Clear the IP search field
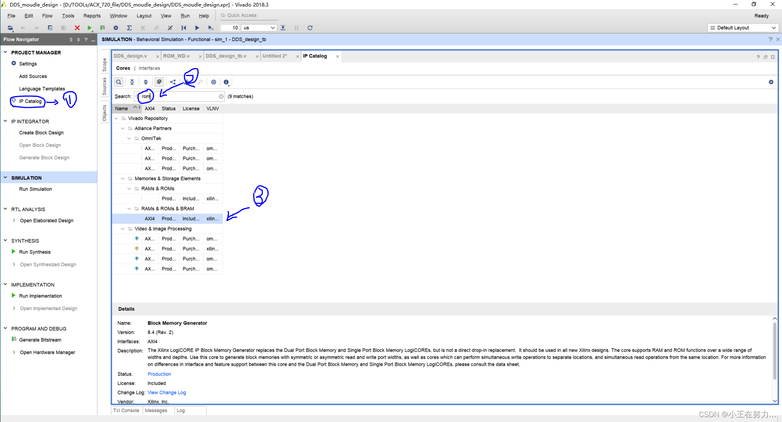782x422 pixels. click(221, 96)
